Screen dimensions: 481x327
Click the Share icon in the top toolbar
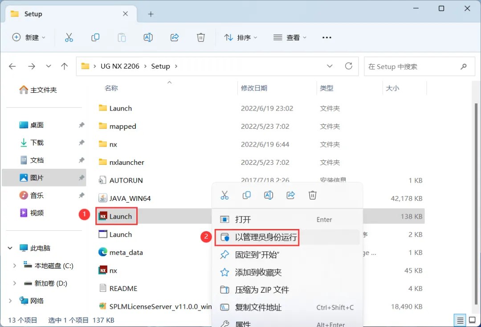point(175,37)
